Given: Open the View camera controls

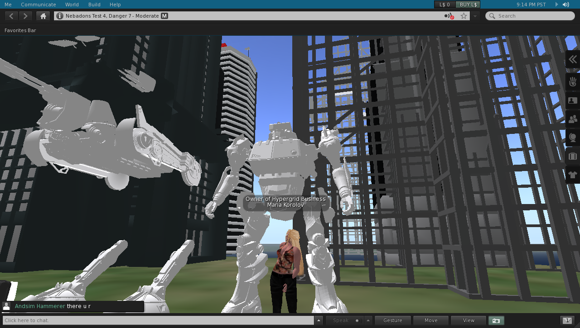Looking at the screenshot, I should click(x=469, y=320).
